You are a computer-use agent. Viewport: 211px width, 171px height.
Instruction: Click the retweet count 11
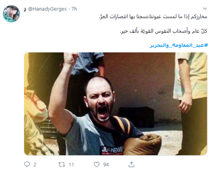tap(71, 165)
